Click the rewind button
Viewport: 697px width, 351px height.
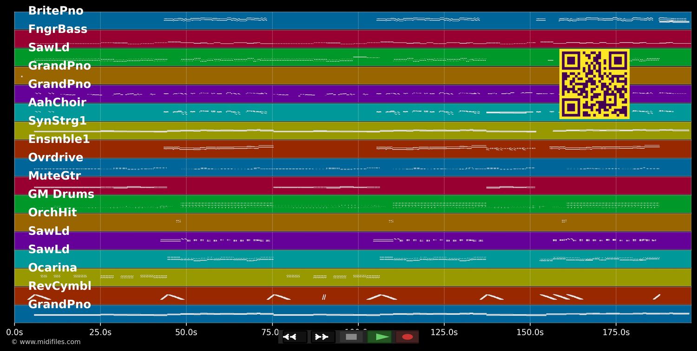click(x=290, y=337)
